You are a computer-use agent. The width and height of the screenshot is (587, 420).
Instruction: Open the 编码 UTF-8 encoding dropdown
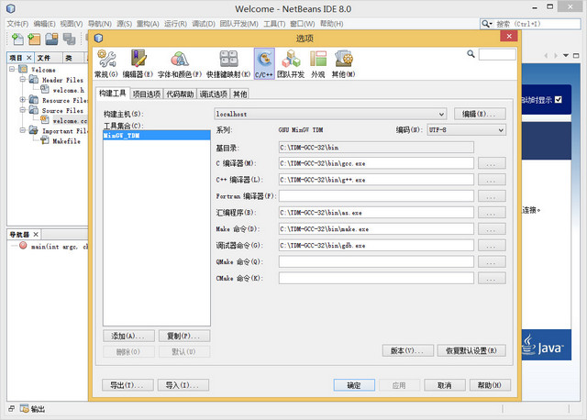coord(467,130)
